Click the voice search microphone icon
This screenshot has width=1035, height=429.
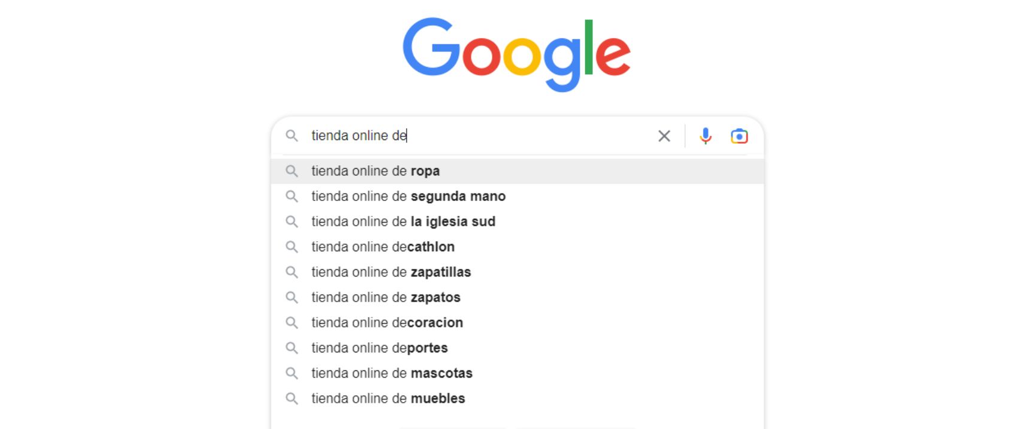click(706, 136)
